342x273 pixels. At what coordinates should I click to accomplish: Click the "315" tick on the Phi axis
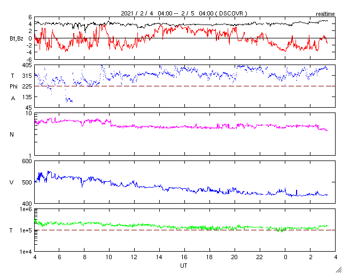(28, 76)
